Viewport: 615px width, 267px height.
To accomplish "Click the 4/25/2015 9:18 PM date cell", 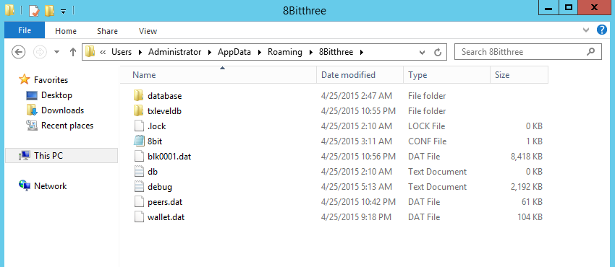I will pos(356,217).
